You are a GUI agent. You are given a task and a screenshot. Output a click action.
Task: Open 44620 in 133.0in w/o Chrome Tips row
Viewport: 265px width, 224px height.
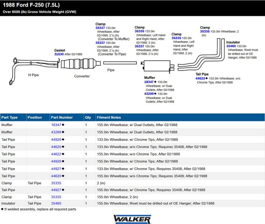pos(56,147)
